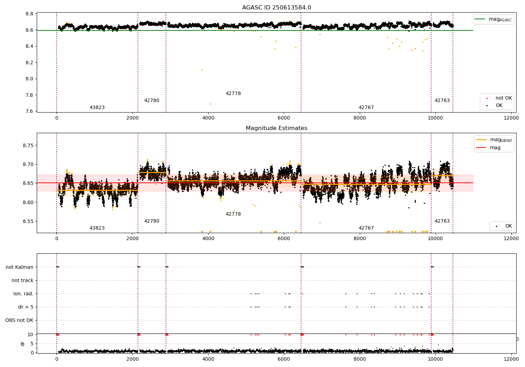This screenshot has width=525, height=367.
Task: Click obsid label 42780 in Magnitude Estimates plot
Action: (152, 221)
